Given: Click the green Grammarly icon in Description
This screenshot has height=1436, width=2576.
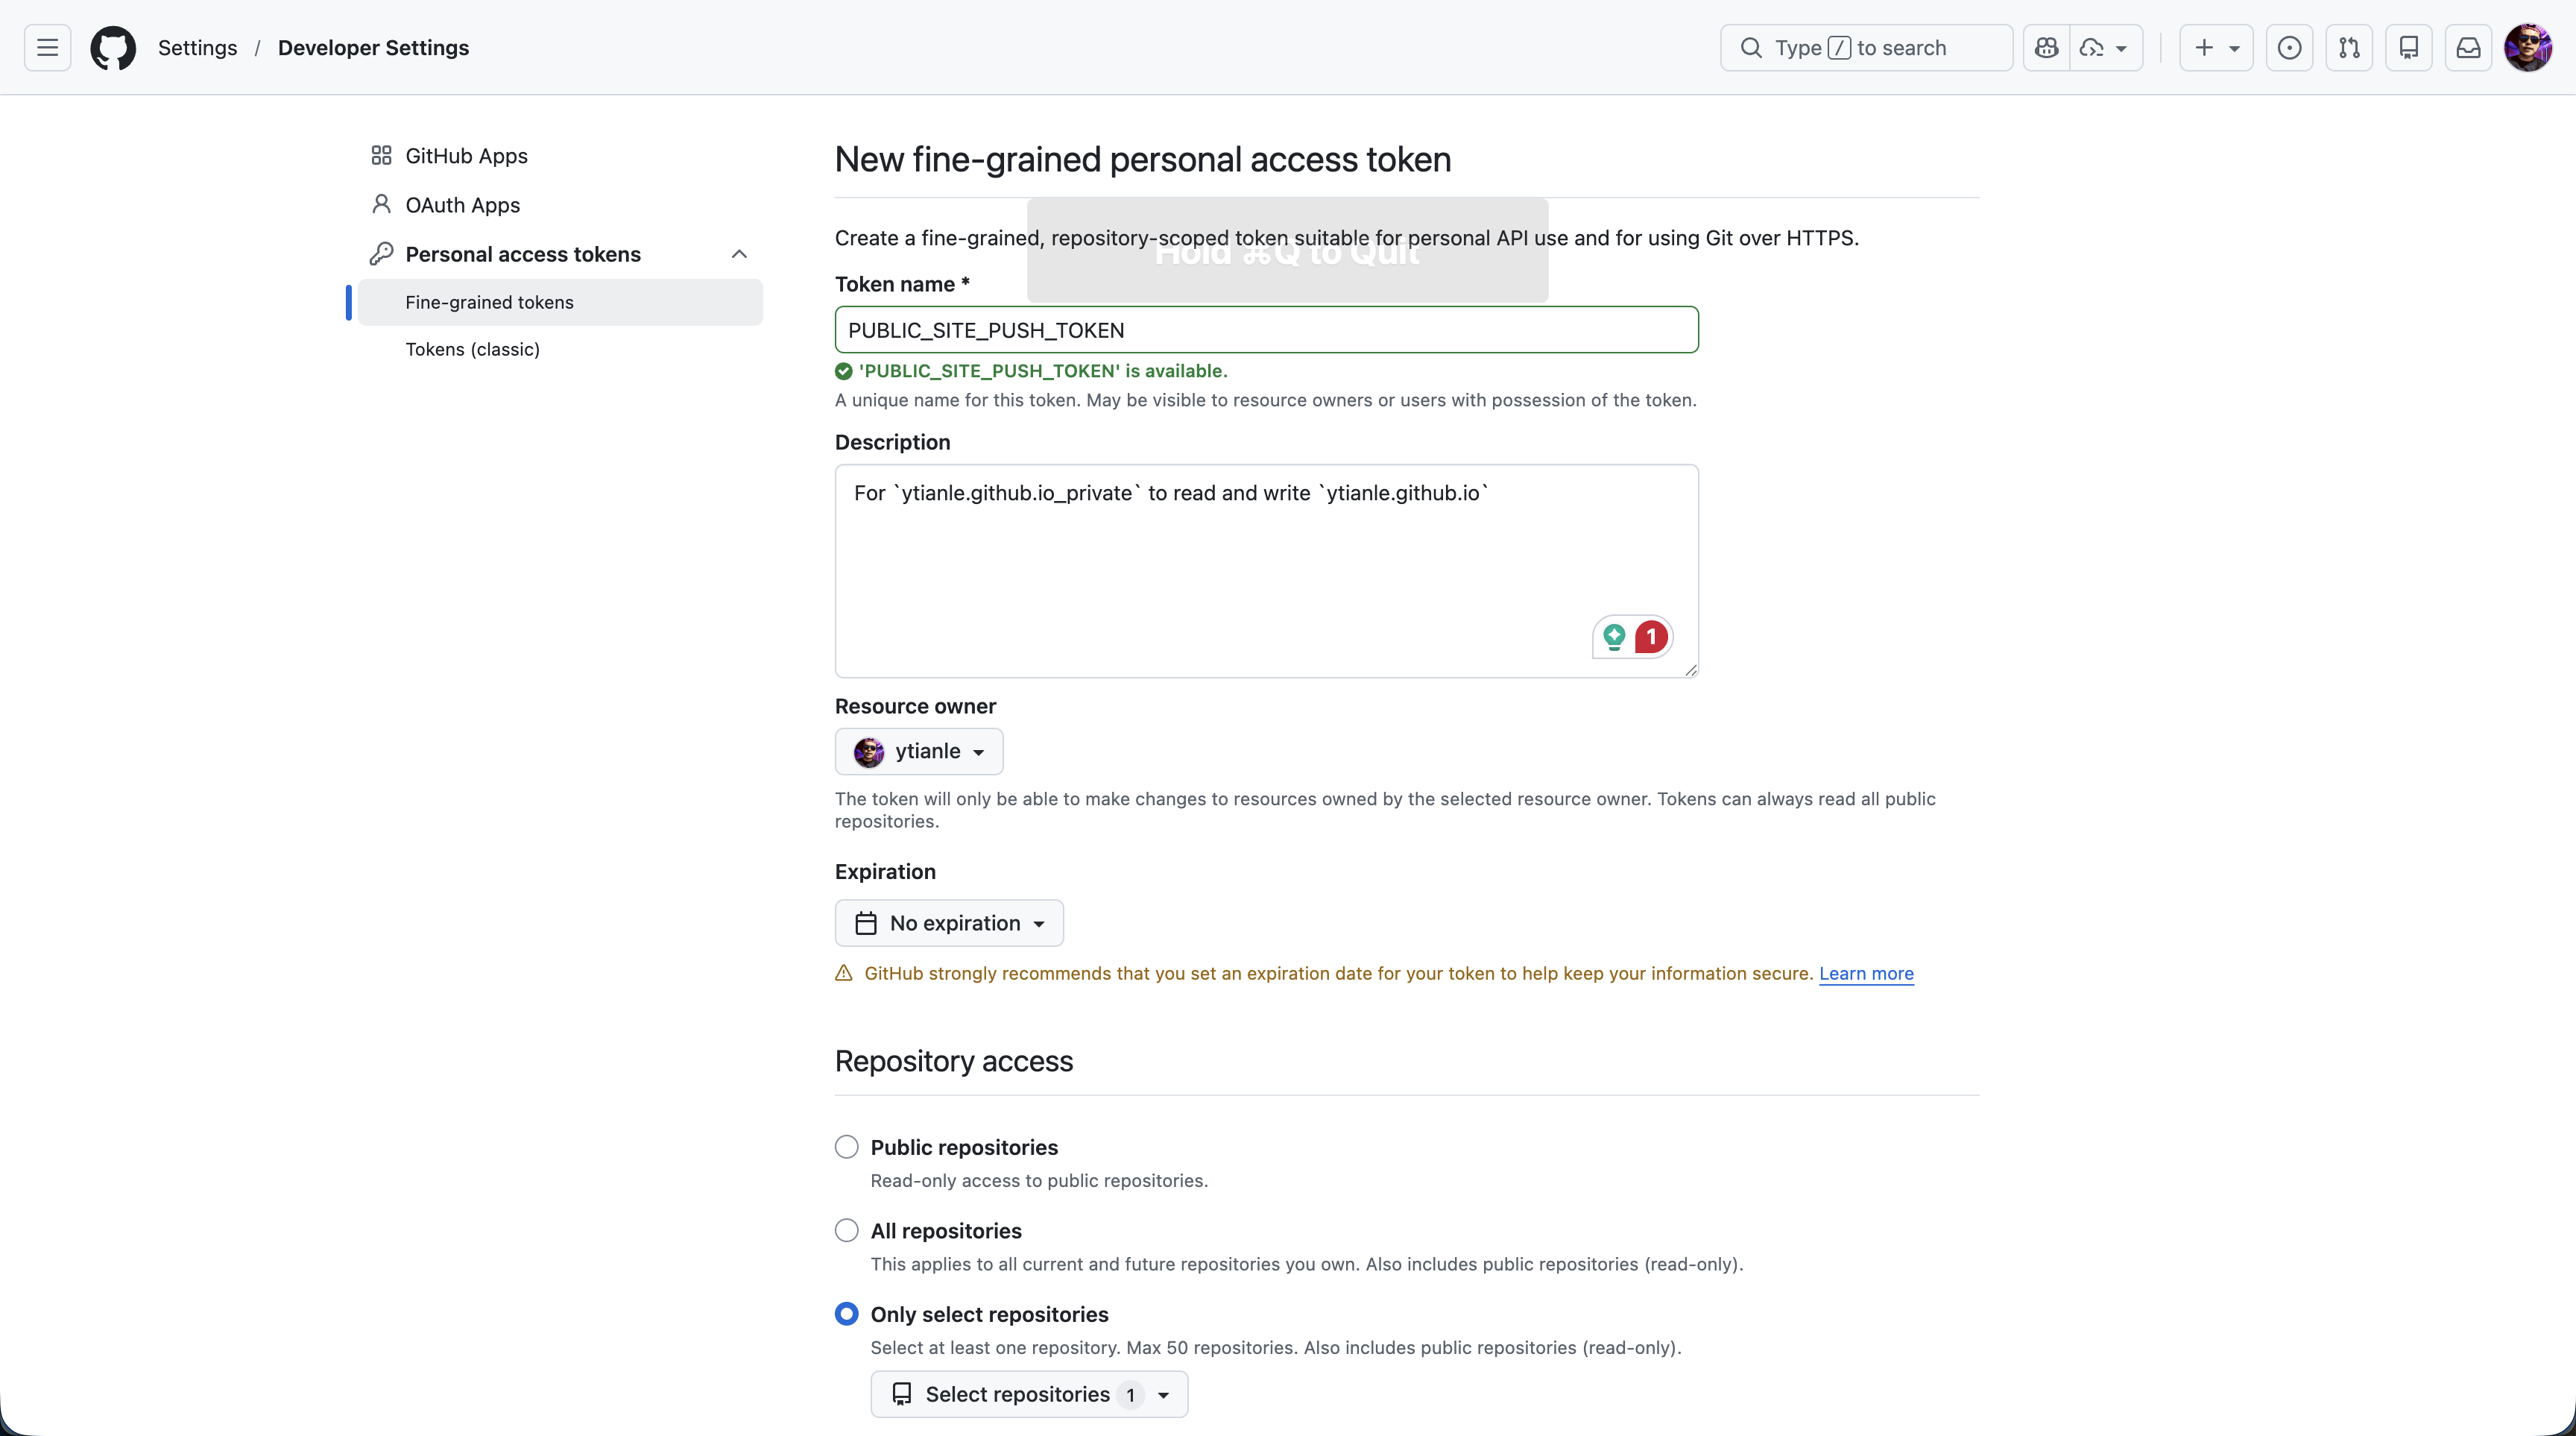Looking at the screenshot, I should pyautogui.click(x=1614, y=636).
